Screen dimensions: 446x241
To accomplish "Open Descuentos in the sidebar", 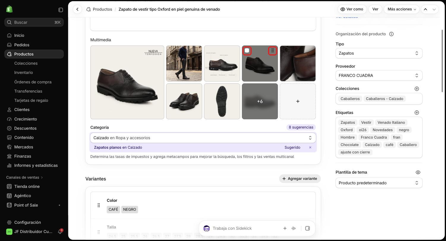I will pos(25,128).
